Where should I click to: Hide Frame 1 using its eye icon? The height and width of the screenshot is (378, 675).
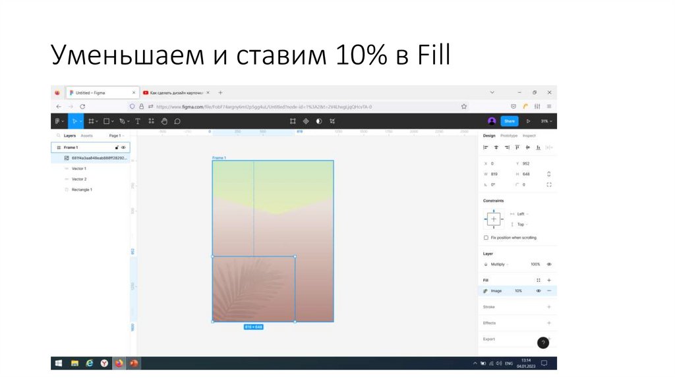tap(123, 148)
